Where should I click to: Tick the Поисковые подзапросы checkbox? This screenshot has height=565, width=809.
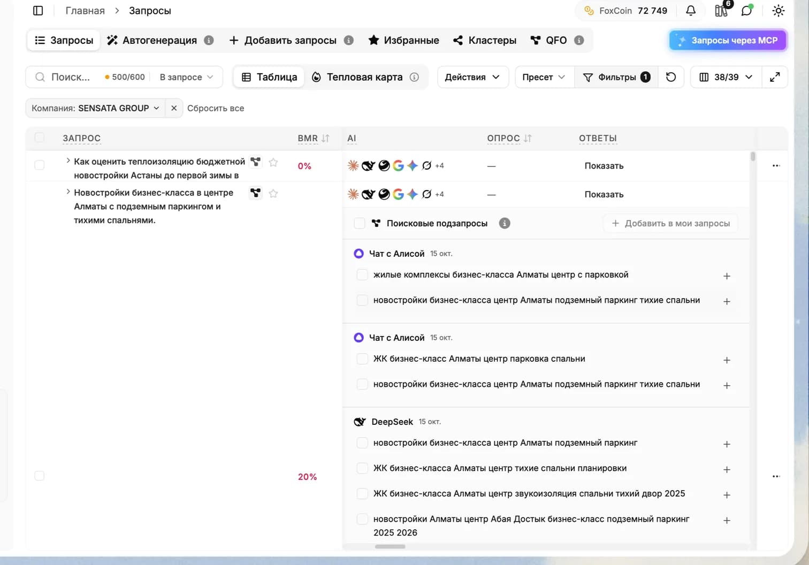coord(360,223)
